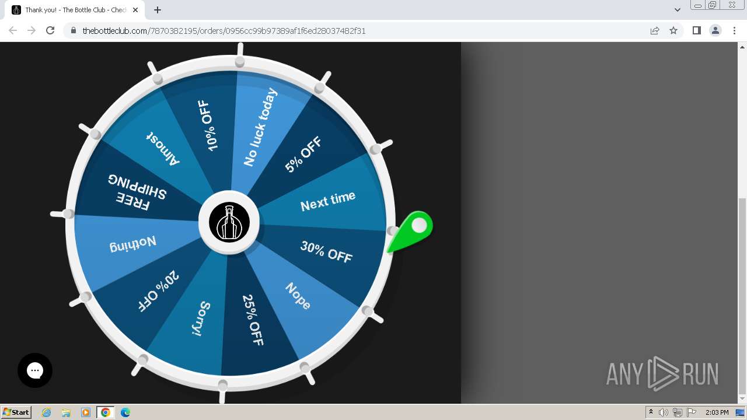Click the 30% OFF wheel segment
Screen dimensions: 747x420
(x=326, y=252)
